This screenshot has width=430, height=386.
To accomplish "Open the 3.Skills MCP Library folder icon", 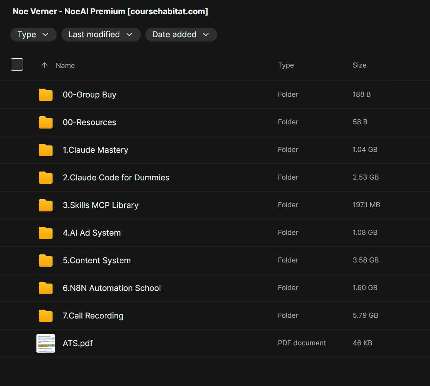I will point(46,205).
